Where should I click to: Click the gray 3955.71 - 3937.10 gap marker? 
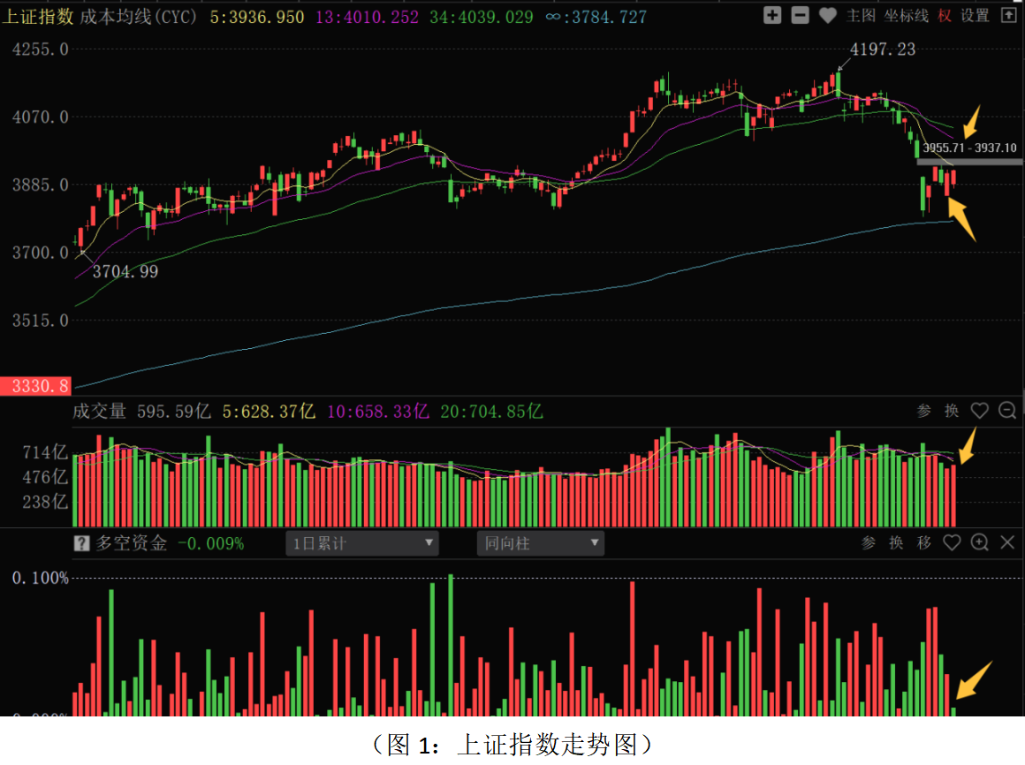tap(969, 161)
